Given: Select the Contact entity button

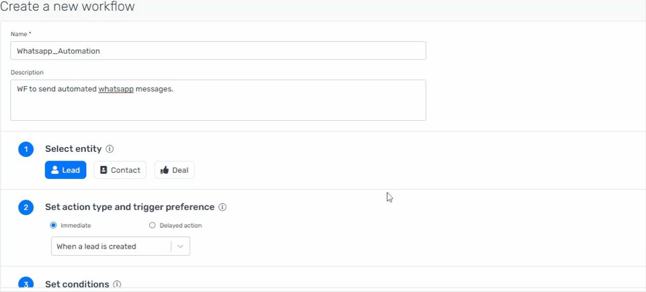Looking at the screenshot, I should point(120,170).
